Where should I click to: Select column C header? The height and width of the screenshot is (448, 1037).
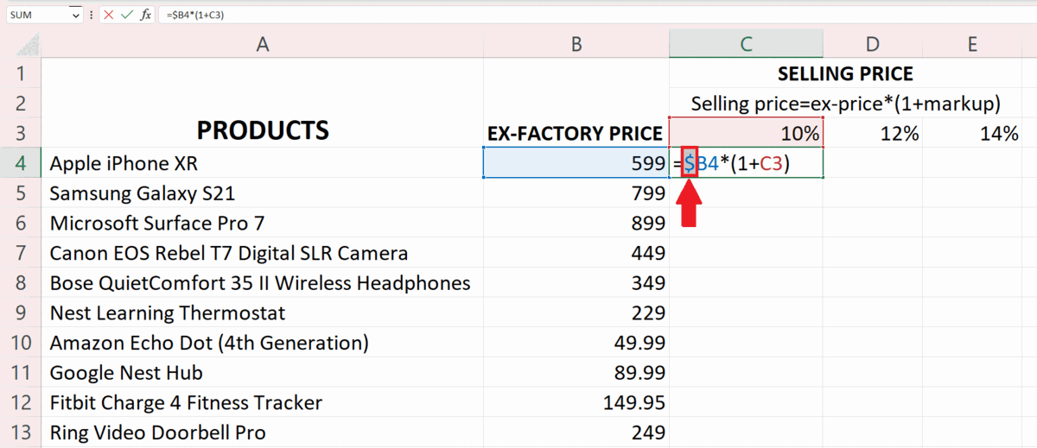point(746,44)
